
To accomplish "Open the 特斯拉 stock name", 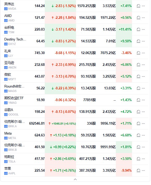I will [x=9, y=157].
